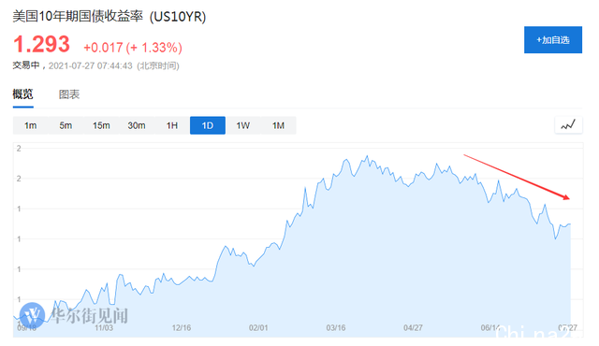
Task: Click the 04/27 date axis label
Action: coord(414,327)
